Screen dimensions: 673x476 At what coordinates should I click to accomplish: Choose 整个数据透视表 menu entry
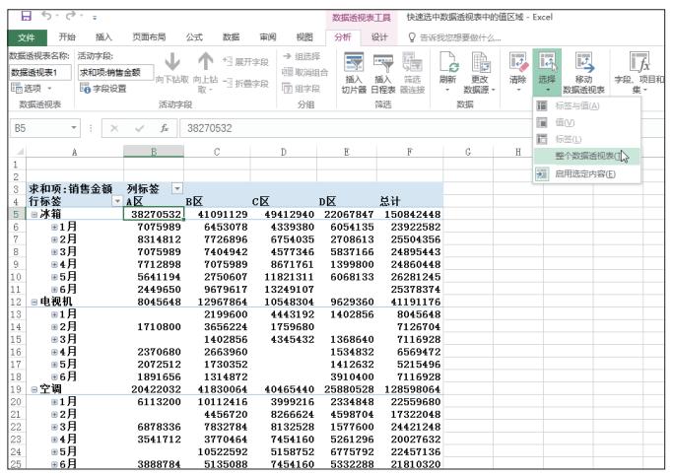tap(586, 156)
